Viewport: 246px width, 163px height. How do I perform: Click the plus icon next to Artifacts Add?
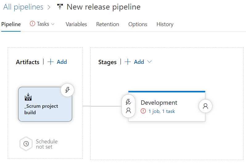pos(51,62)
